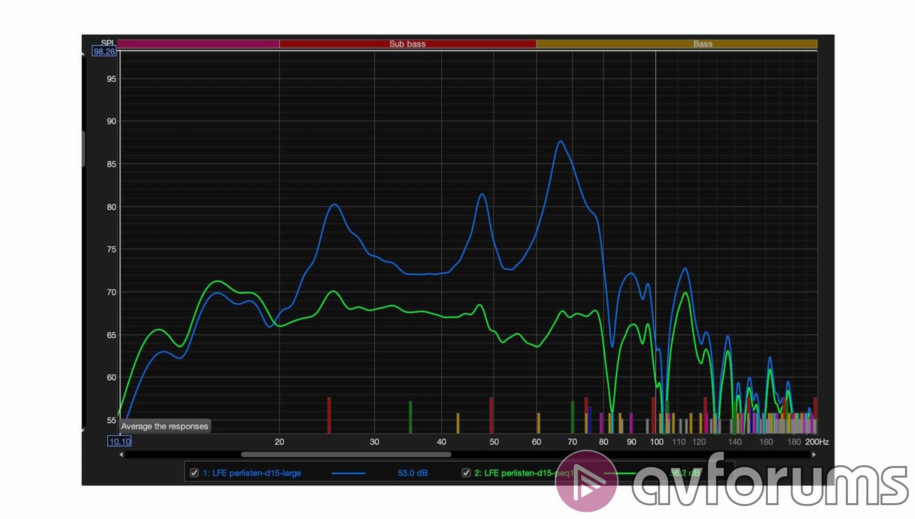Viewport: 915px width, 519px height.
Task: Click the purple band segment at top left
Action: 199,44
